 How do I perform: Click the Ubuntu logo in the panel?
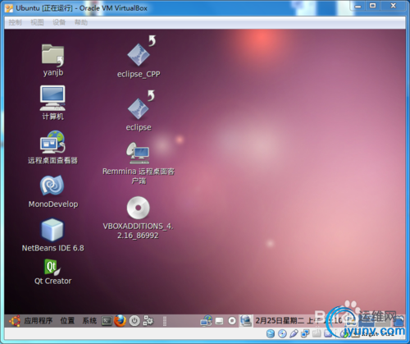coord(15,321)
